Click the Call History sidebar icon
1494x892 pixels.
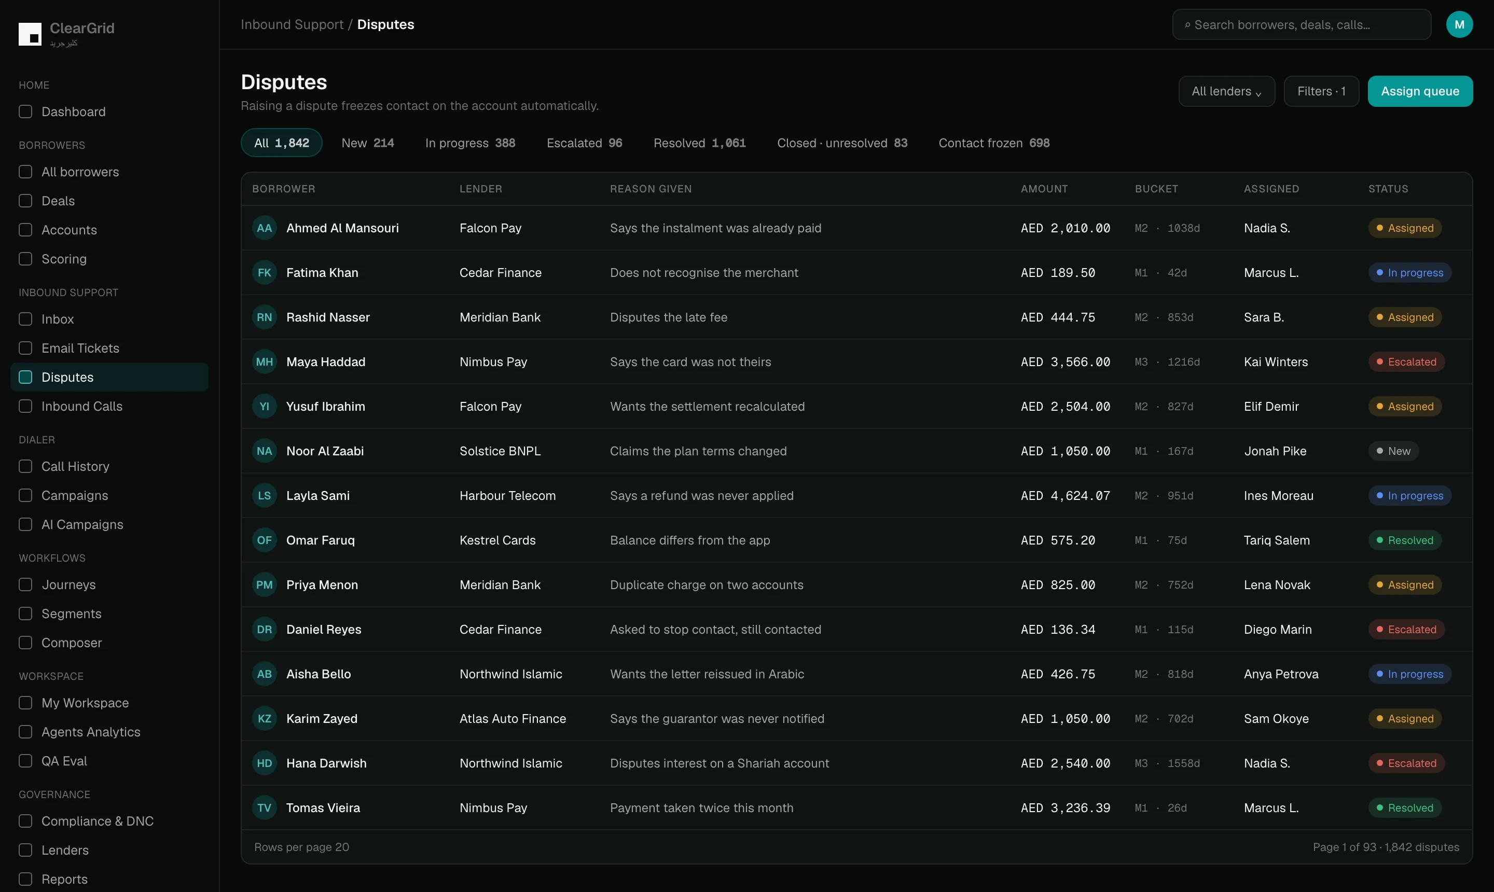pyautogui.click(x=25, y=466)
